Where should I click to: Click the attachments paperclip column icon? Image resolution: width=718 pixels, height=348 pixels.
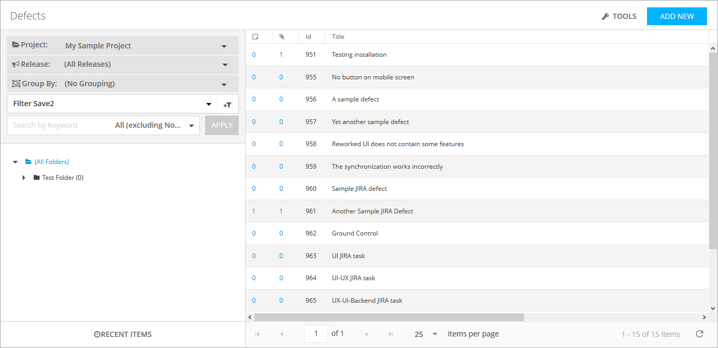point(281,37)
